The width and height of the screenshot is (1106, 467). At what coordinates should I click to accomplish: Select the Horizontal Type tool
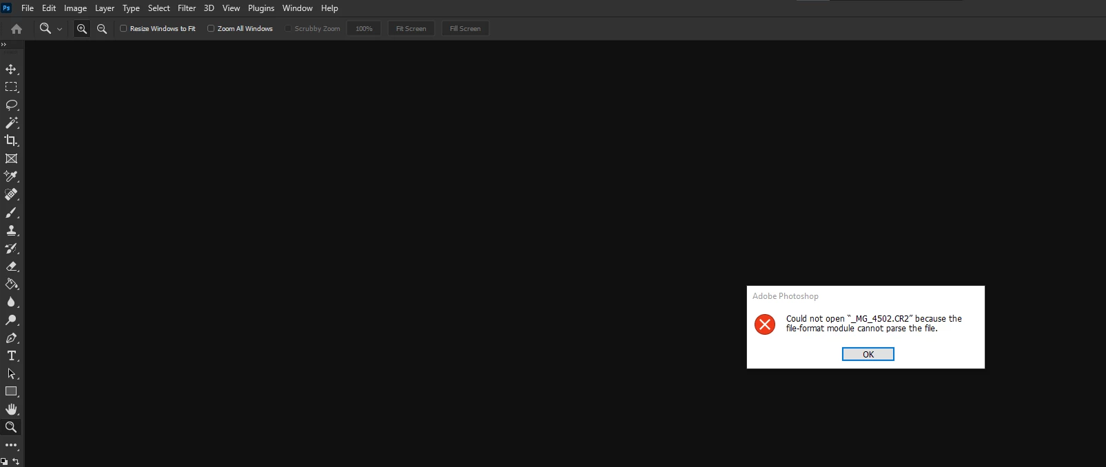point(11,355)
